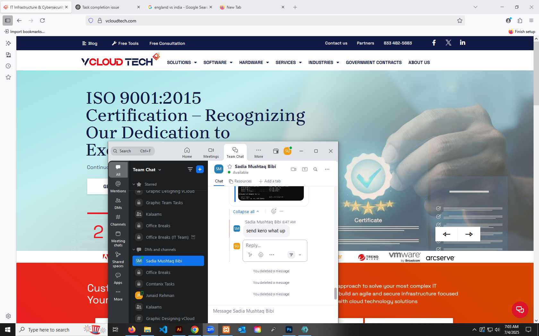Open the Zoom Home tab

(187, 153)
